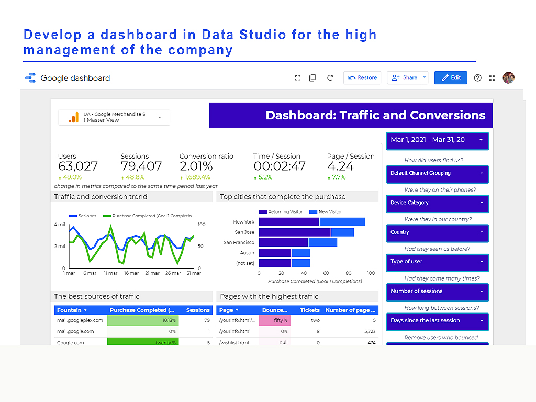The width and height of the screenshot is (536, 402).
Task: Expand the Default Channel Grouping filter
Action: (x=437, y=174)
